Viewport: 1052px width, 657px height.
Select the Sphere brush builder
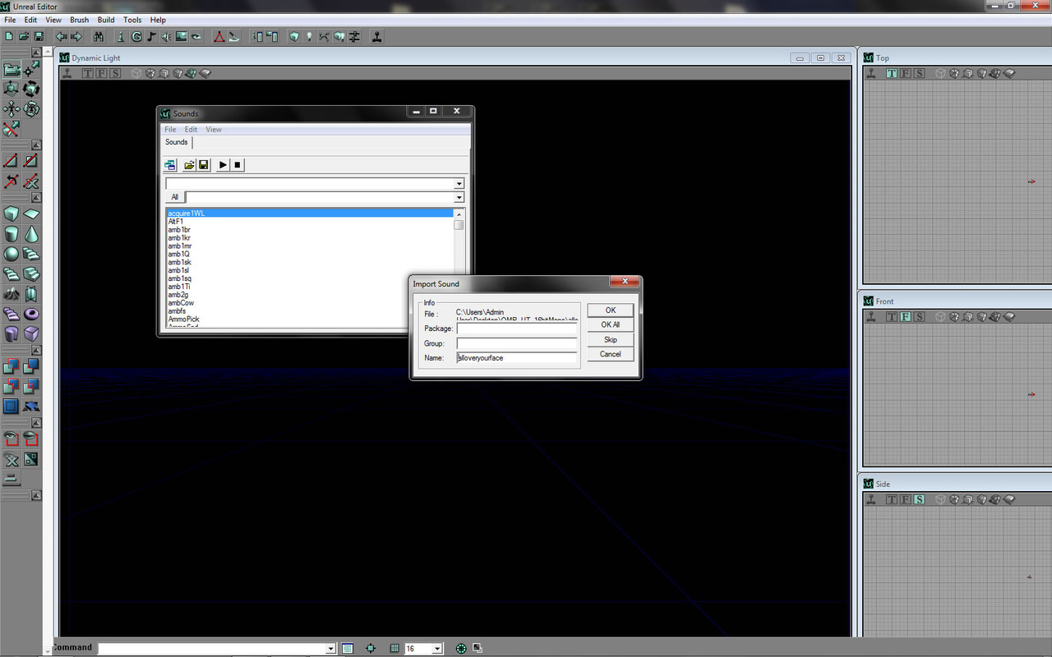(x=12, y=254)
